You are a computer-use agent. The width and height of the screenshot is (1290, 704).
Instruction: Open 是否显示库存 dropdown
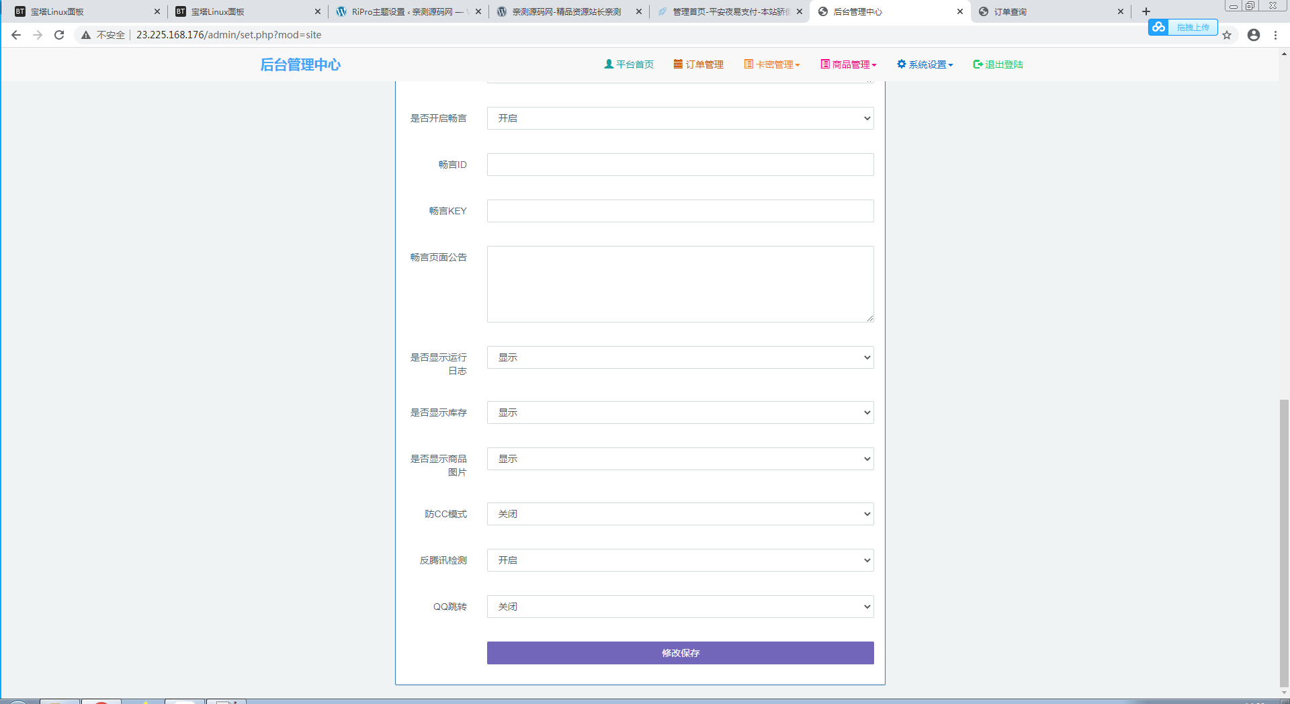(680, 412)
